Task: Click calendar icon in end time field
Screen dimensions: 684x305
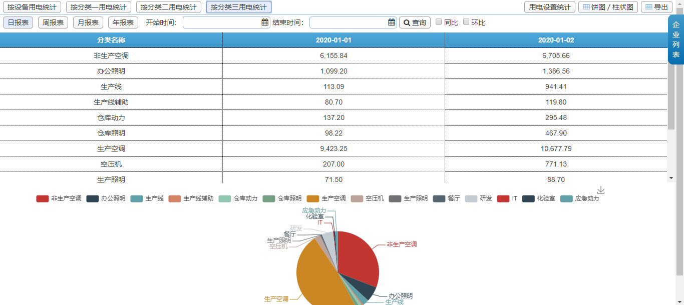Action: (x=392, y=22)
